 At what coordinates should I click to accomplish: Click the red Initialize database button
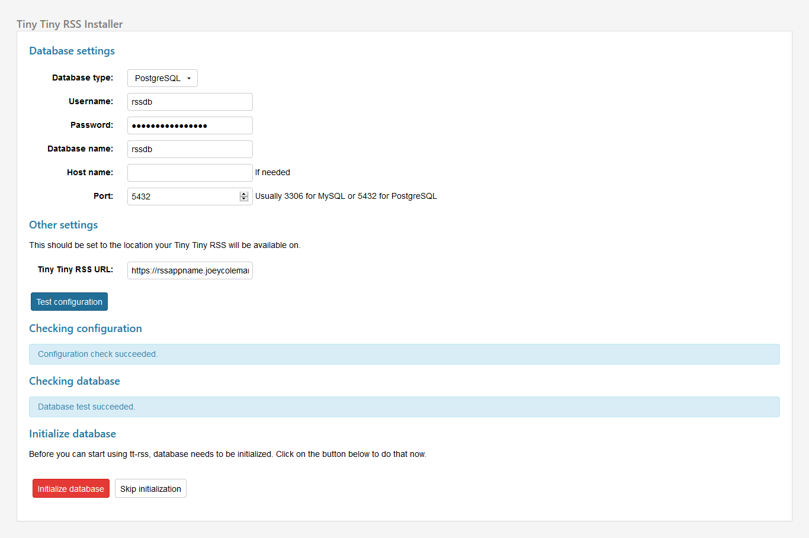(71, 488)
